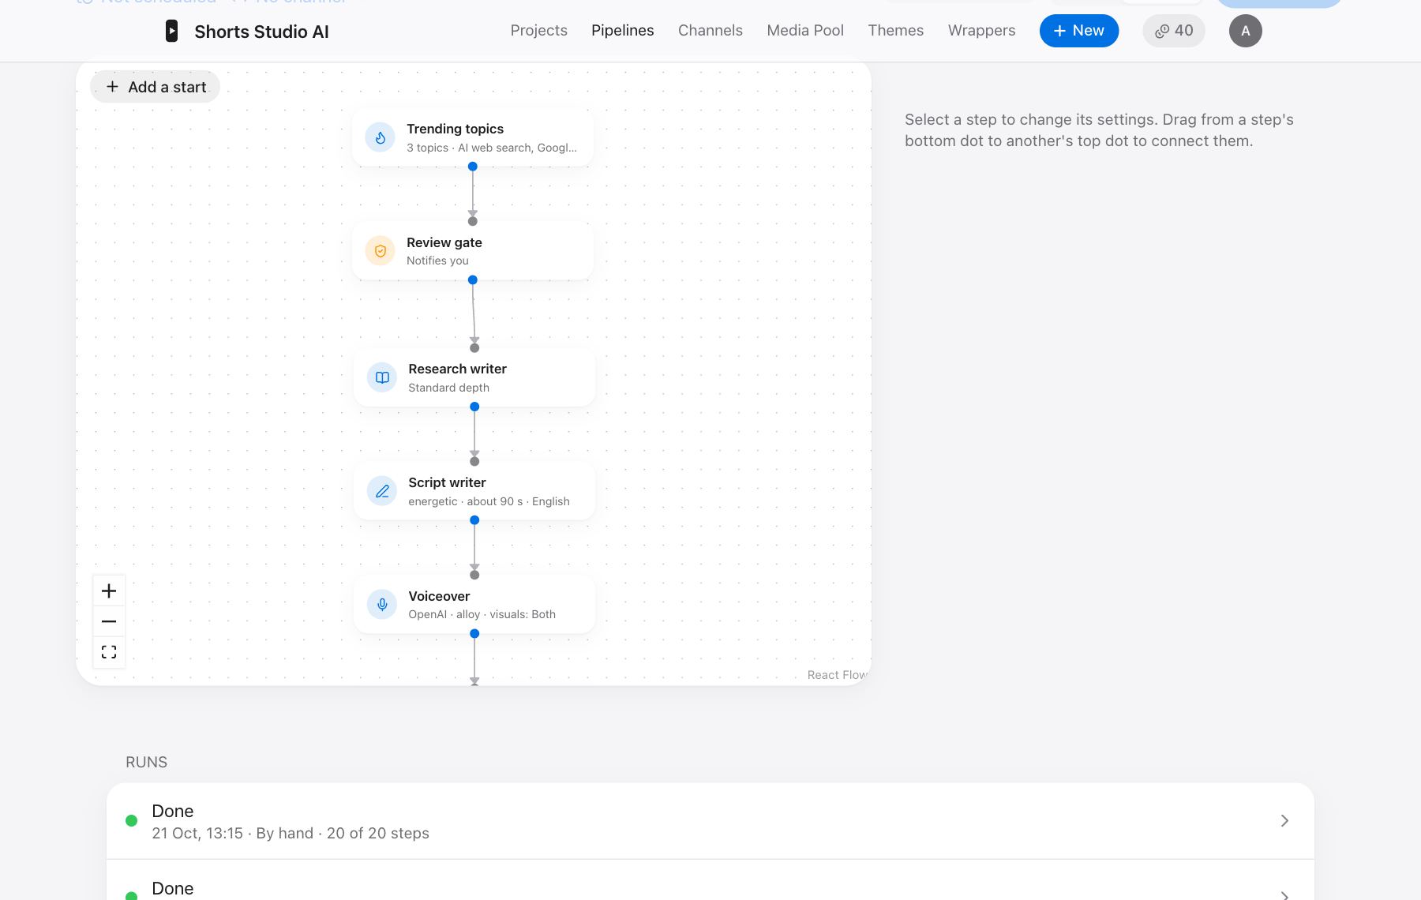Click the pencil icon on Script writer

pyautogui.click(x=382, y=491)
